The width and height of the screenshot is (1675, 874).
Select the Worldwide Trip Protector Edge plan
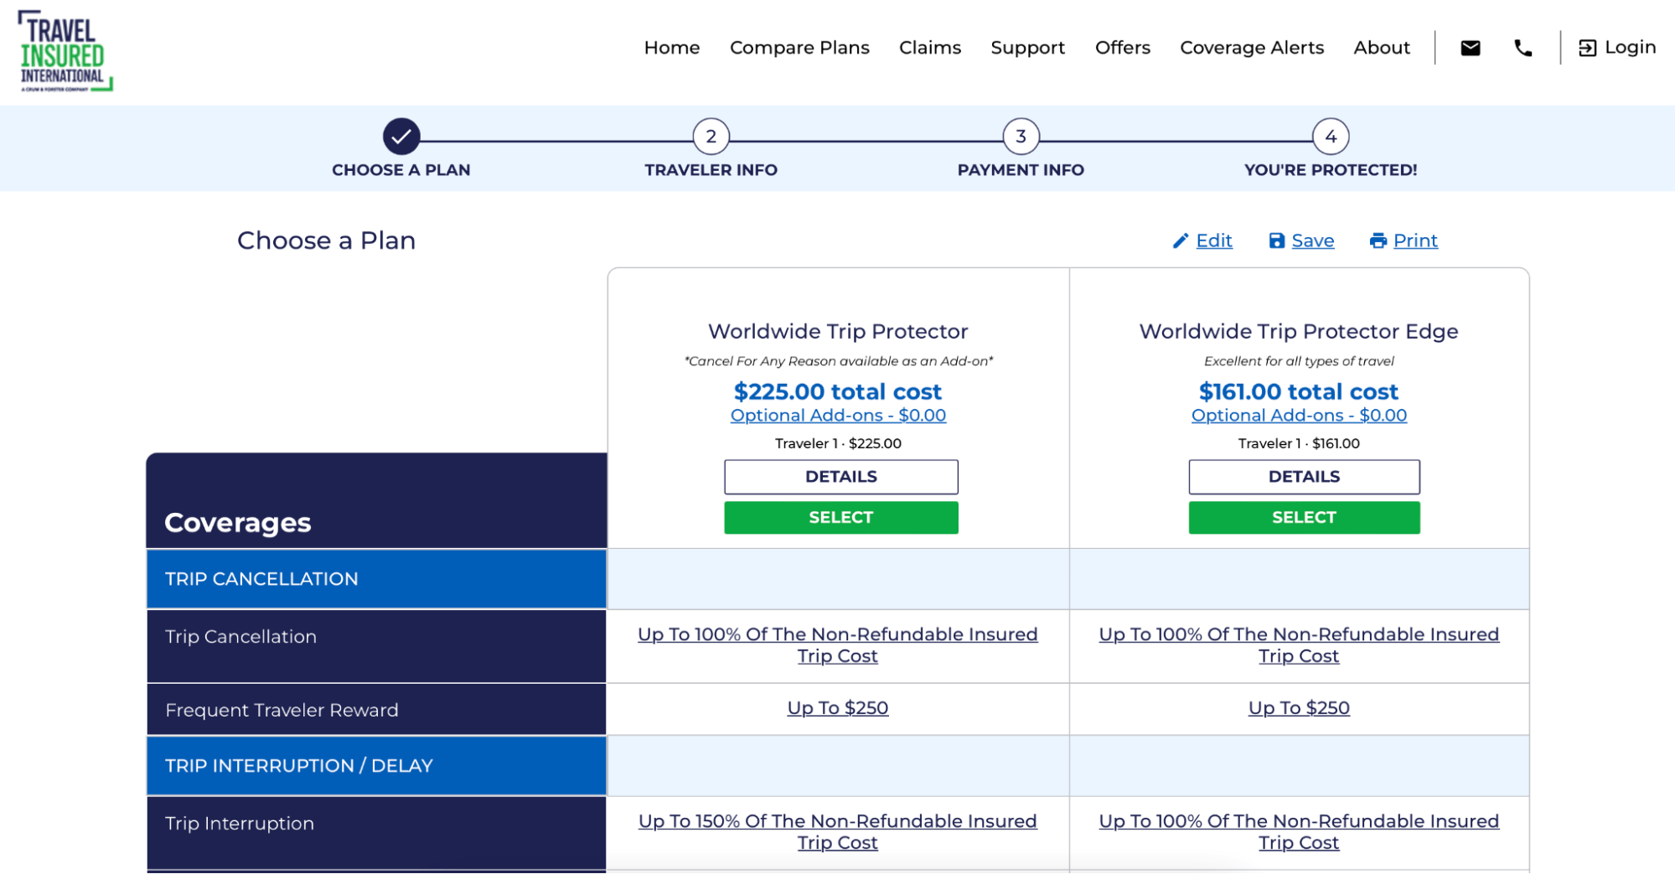click(x=1303, y=517)
